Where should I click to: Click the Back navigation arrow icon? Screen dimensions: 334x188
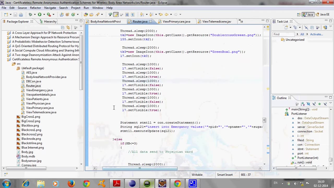point(166,15)
